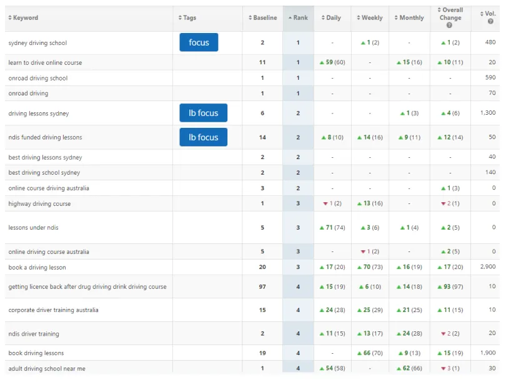Sort by Weekly column header
The image size is (506, 385).
click(370, 17)
